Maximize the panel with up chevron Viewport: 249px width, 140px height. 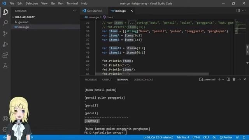click(240, 79)
